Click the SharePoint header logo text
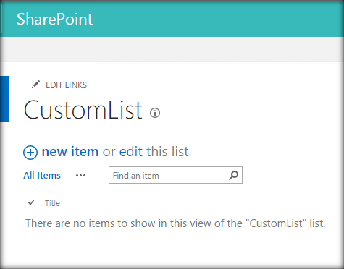This screenshot has width=344, height=269. coord(54,20)
